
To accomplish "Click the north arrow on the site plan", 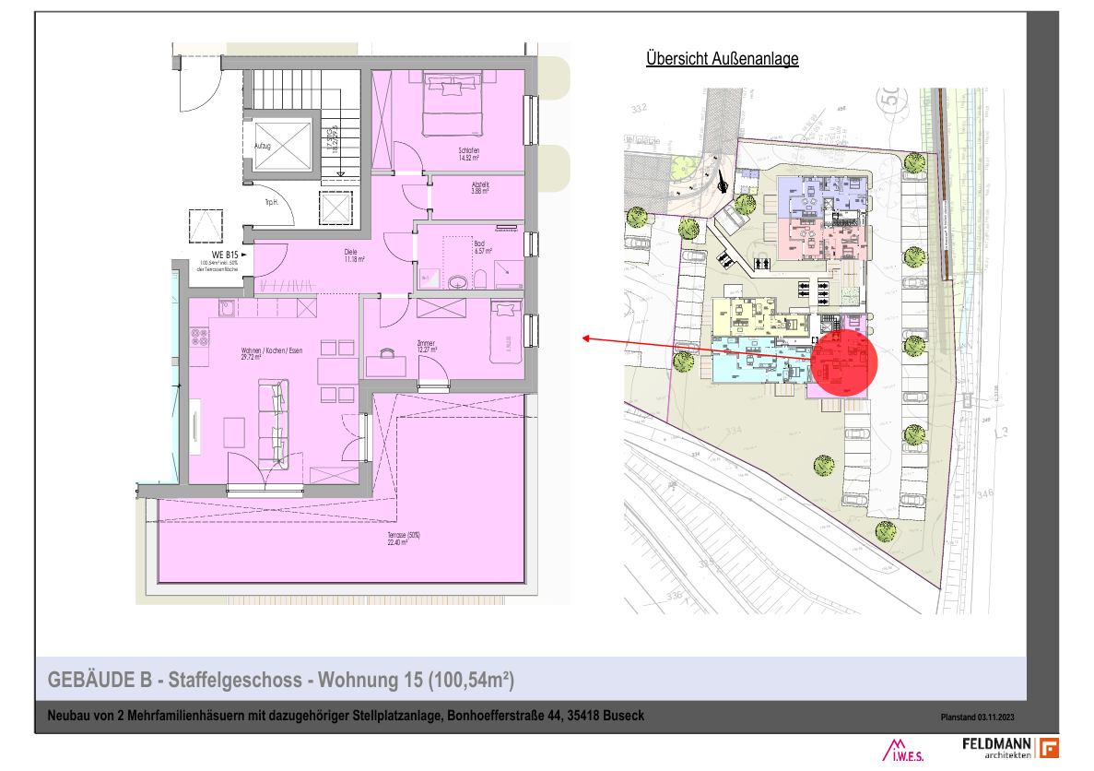I will click(x=723, y=184).
